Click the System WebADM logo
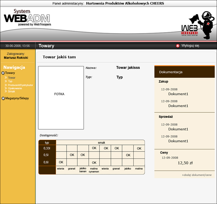217x204 pixels. point(27,18)
